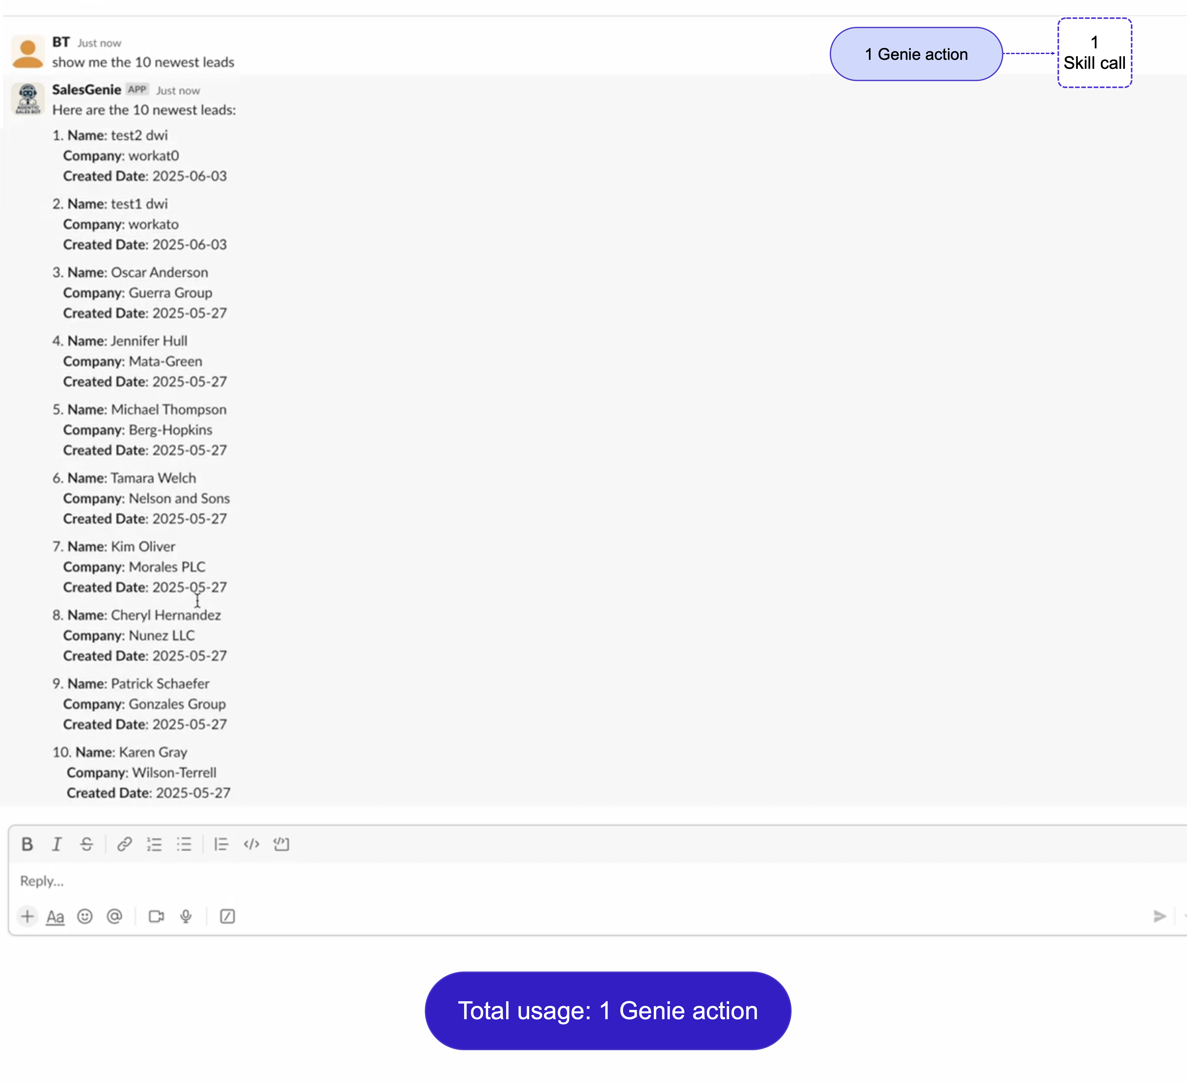
Task: Click the BT user avatar
Action: tap(28, 52)
